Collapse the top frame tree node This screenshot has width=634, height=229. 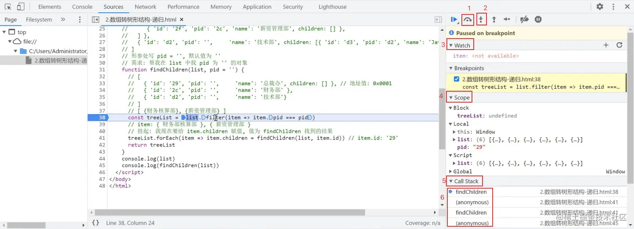pos(4,32)
